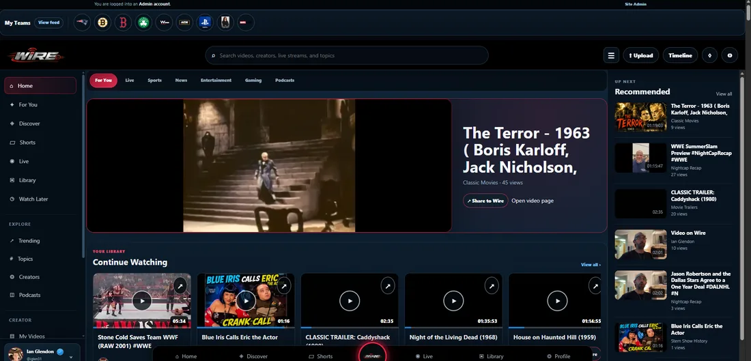Open Topics under Explore
The width and height of the screenshot is (751, 361).
tap(40, 259)
